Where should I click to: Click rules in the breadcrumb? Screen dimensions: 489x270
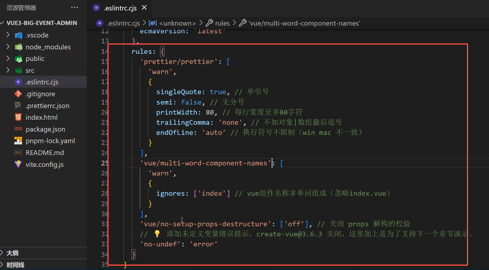pyautogui.click(x=222, y=23)
